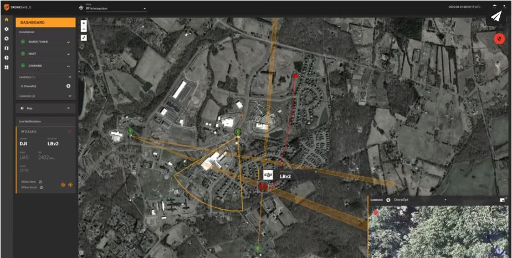Click the LBv2 protocol value in the notification
The width and height of the screenshot is (512, 258).
[53, 144]
